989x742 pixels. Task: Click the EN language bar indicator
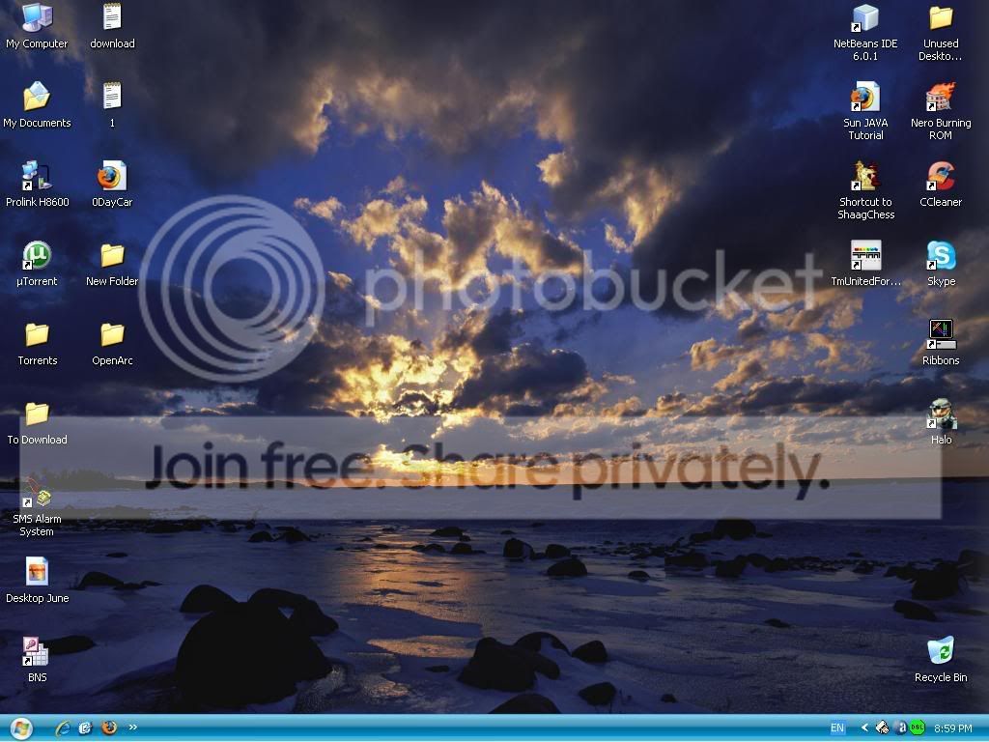[x=837, y=728]
